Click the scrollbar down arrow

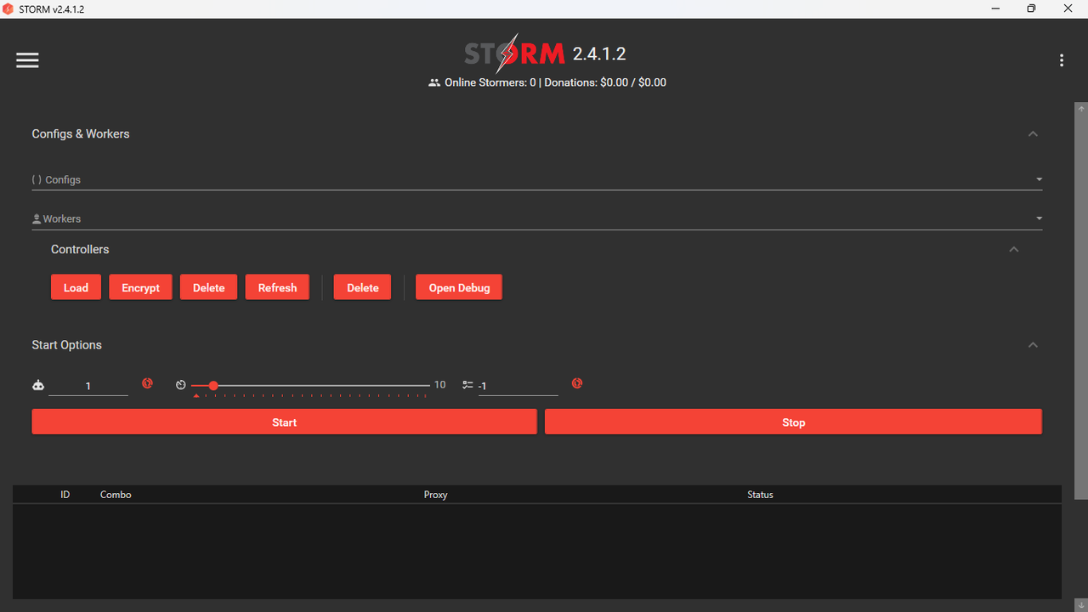(1081, 604)
